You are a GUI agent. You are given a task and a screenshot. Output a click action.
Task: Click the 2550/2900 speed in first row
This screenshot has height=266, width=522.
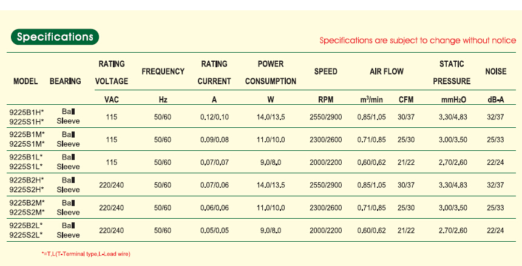point(325,116)
